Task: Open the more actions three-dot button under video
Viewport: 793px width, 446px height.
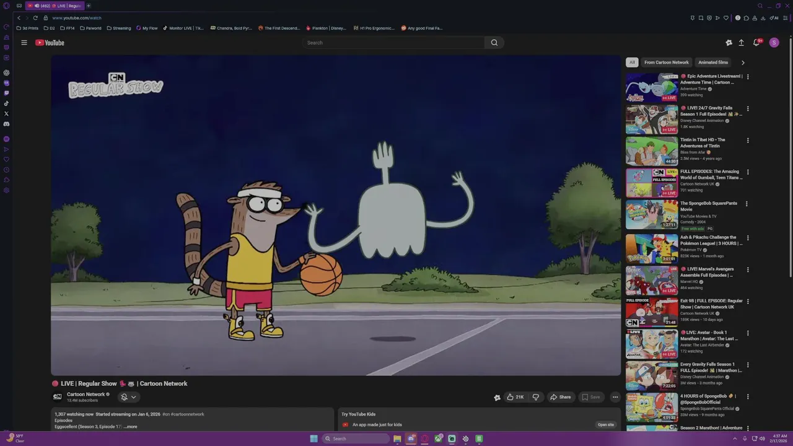Action: [615, 397]
